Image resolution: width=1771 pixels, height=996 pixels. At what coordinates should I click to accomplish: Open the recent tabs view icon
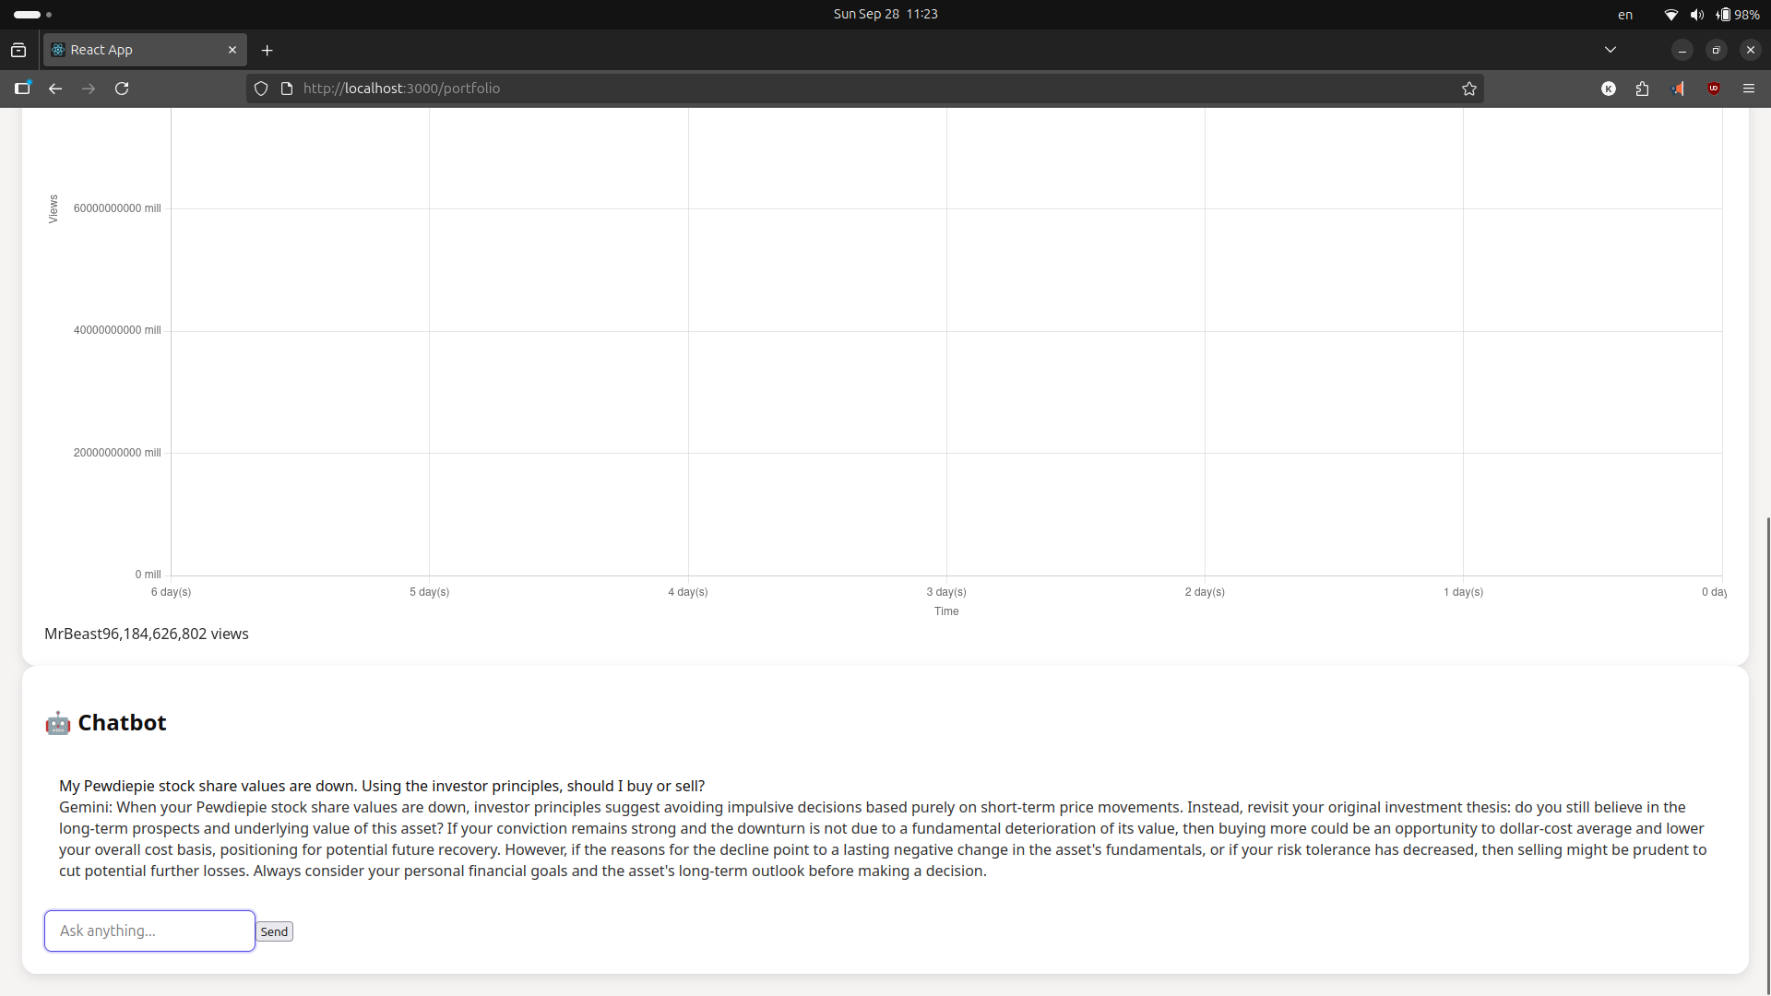point(18,50)
